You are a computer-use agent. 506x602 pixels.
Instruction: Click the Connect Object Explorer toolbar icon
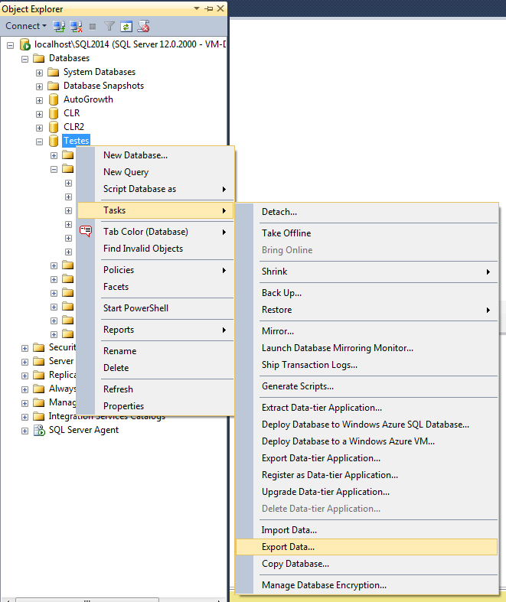click(x=60, y=26)
